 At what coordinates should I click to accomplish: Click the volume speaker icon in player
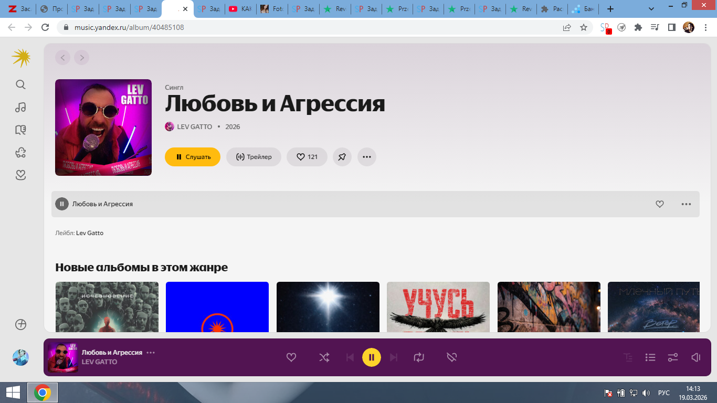(x=695, y=357)
